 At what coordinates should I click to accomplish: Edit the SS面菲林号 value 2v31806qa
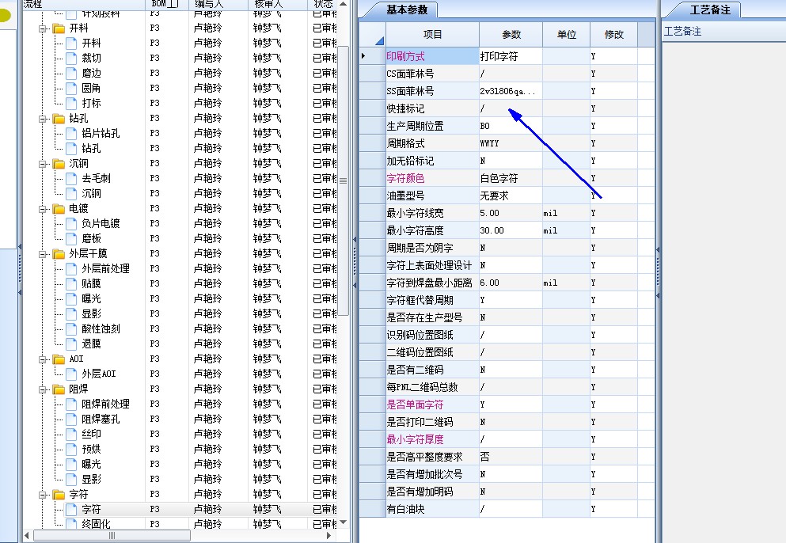tap(511, 91)
